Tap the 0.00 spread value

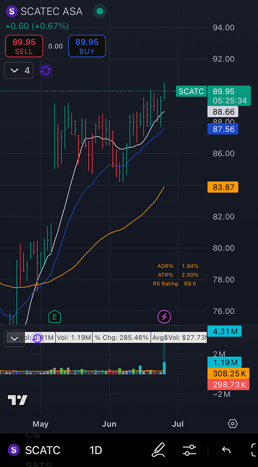click(55, 46)
